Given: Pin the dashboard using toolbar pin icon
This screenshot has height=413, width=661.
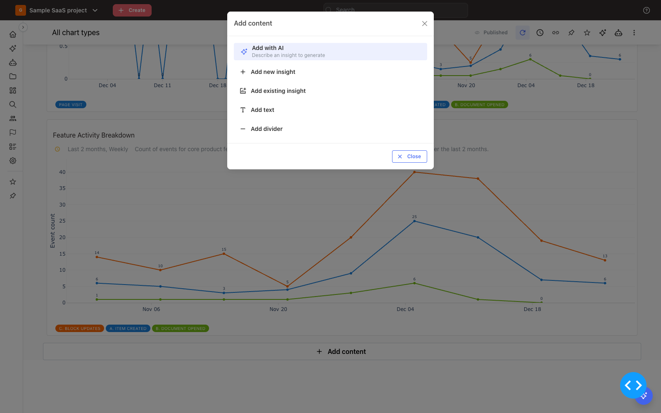Looking at the screenshot, I should point(571,33).
